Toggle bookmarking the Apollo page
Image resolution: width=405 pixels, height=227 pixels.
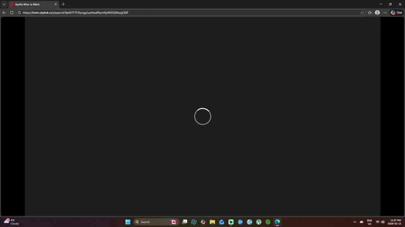click(x=362, y=13)
